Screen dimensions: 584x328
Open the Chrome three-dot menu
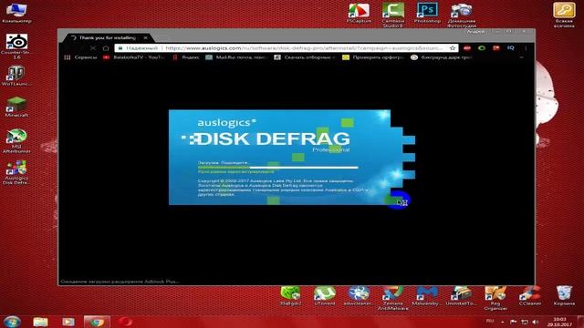coord(526,48)
